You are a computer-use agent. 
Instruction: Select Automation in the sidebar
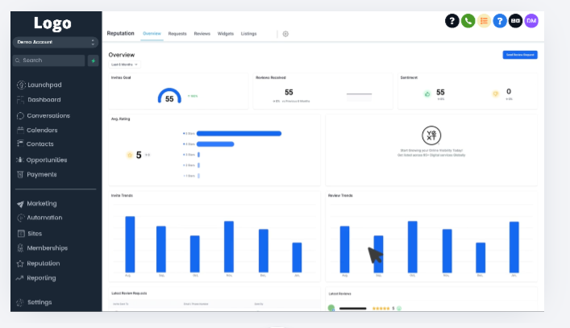44,218
